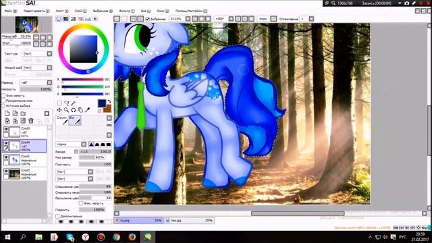Select the lasso selection tool

point(66,103)
